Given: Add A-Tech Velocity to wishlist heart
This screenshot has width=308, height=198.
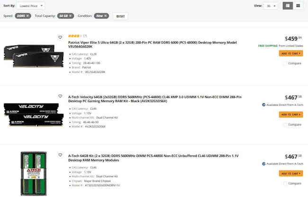Looking at the screenshot, I should 60,96.
